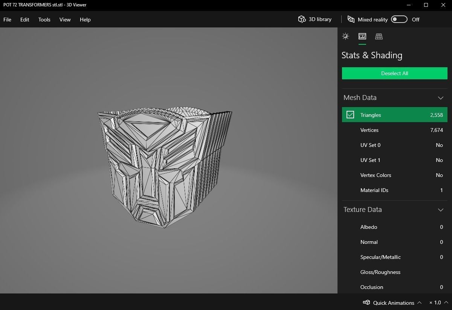Screen dimensions: 452x310
Task: Expand the Quick Animations chevron
Action: point(420,302)
